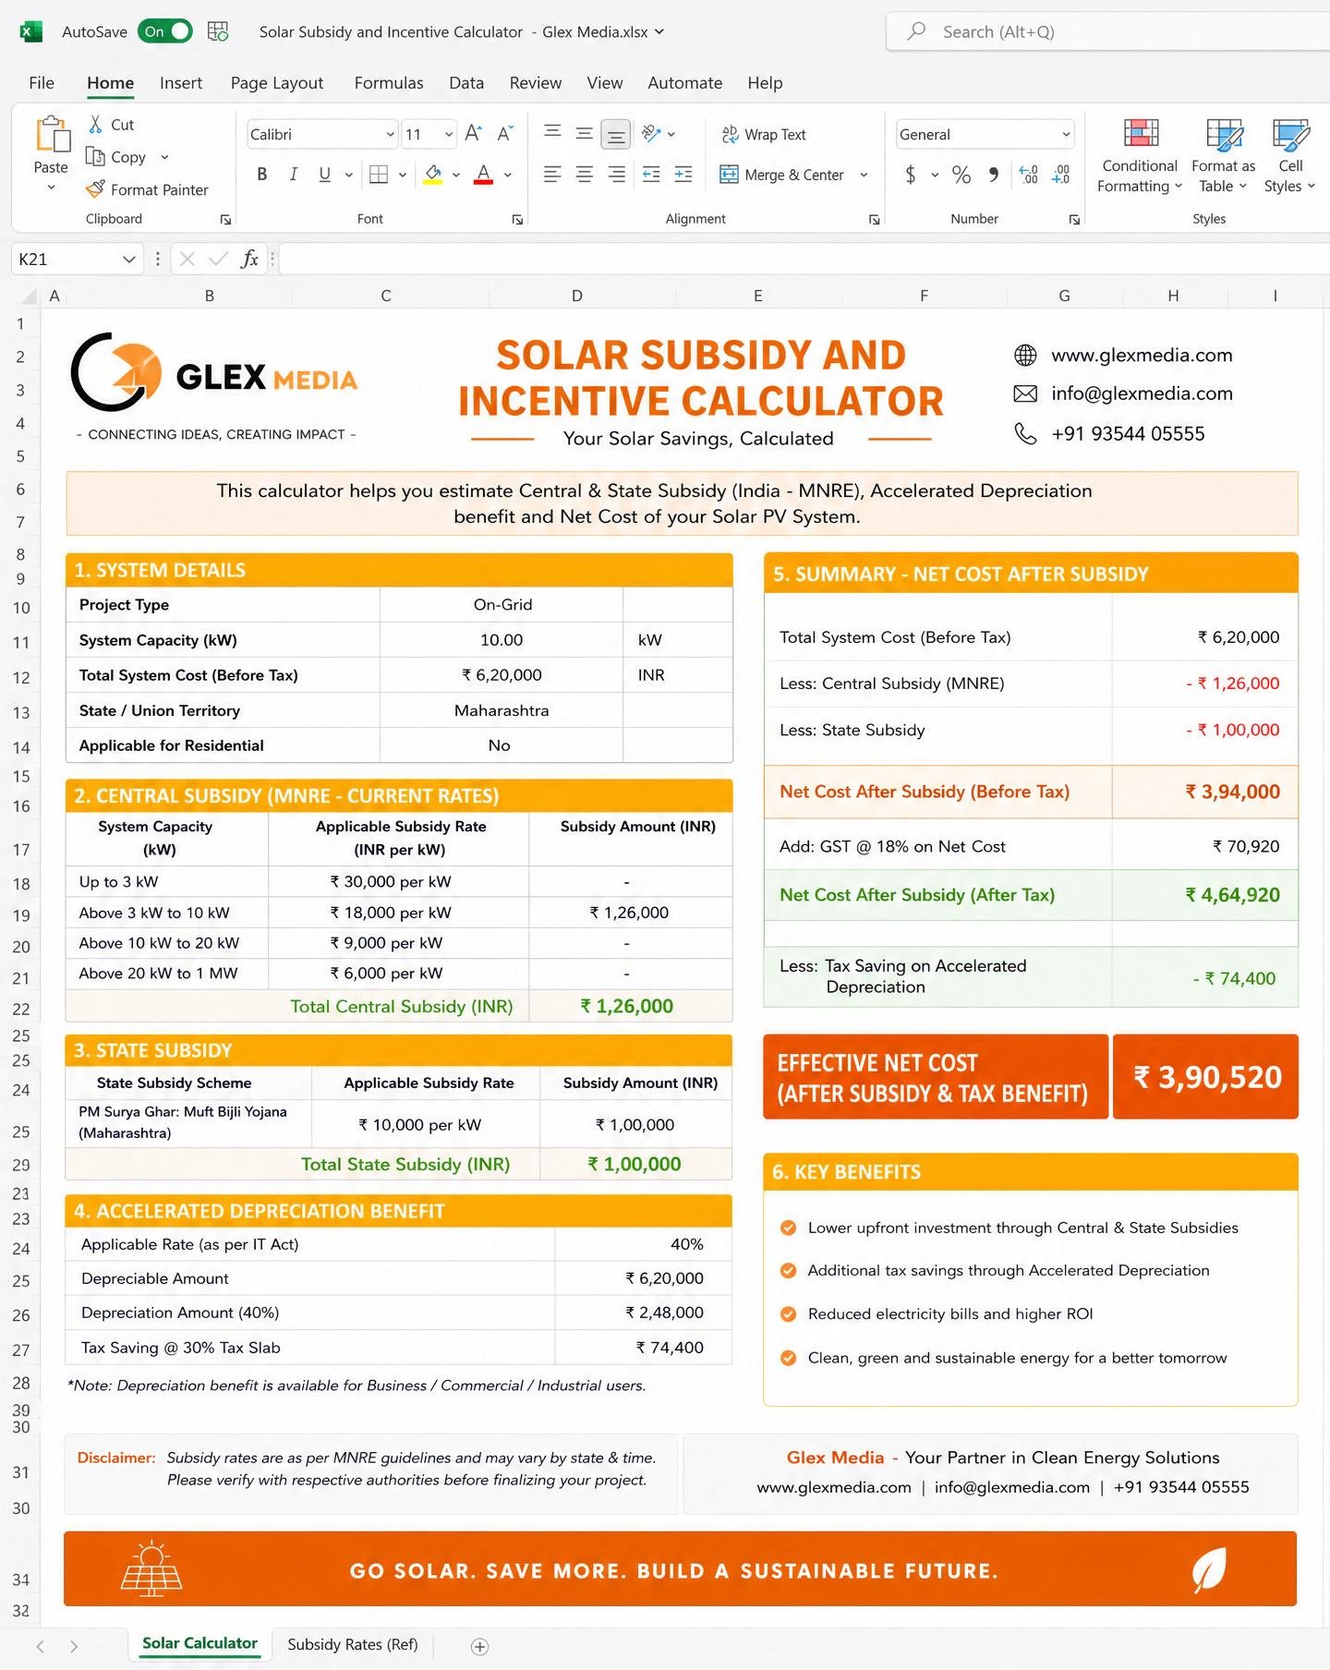
Task: Switch to the Formulas tab
Action: coord(389,83)
